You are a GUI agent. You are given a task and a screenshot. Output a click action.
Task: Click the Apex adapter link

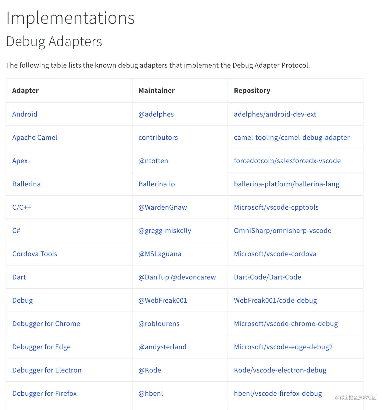(20, 161)
